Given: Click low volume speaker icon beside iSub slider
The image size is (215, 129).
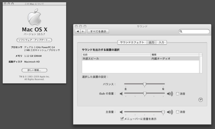Looking at the screenshot, I should (x=121, y=94).
